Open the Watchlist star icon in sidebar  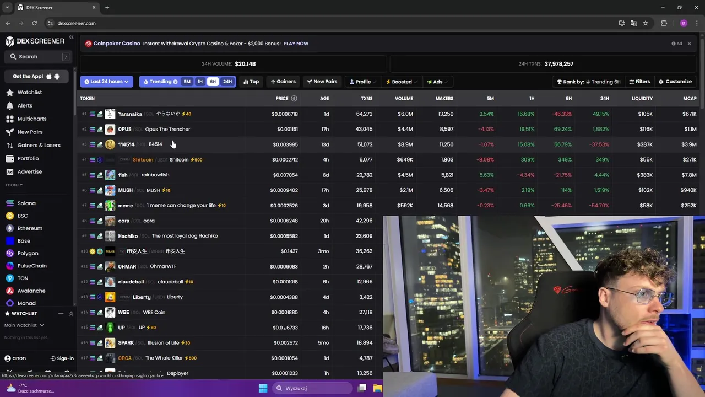(10, 92)
